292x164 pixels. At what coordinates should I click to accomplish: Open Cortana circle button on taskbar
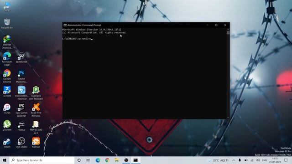pyautogui.click(x=79, y=160)
